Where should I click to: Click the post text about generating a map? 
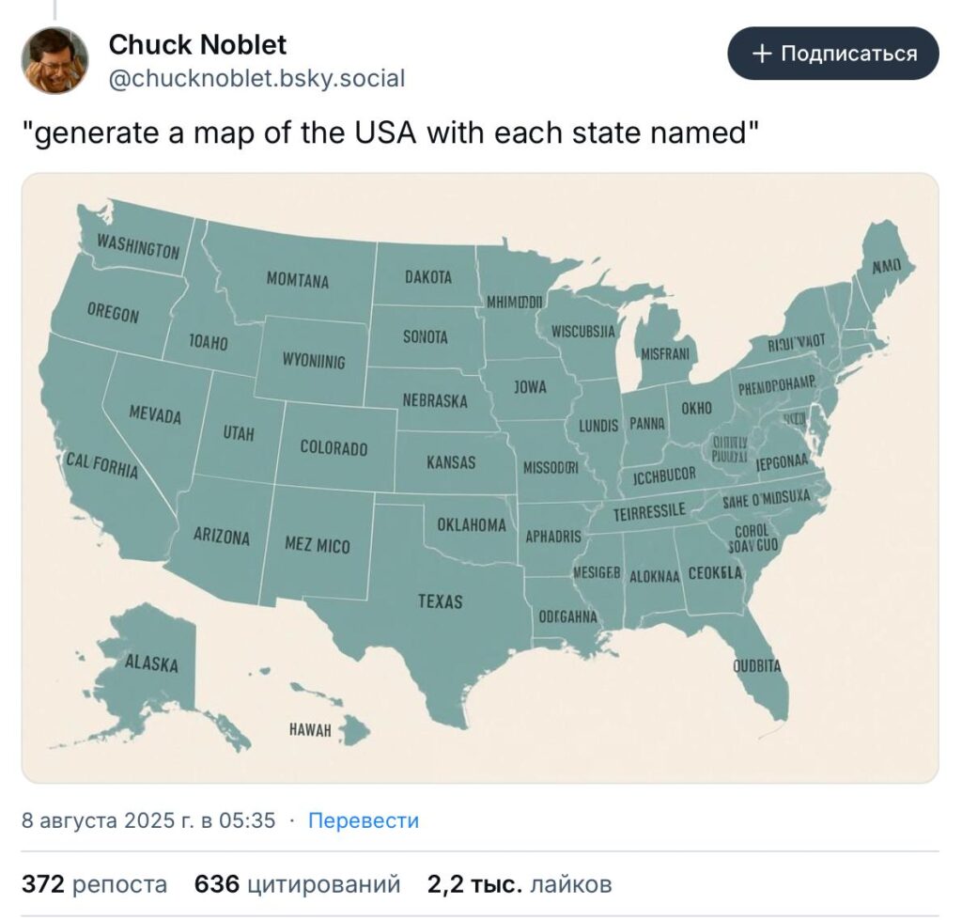click(391, 133)
